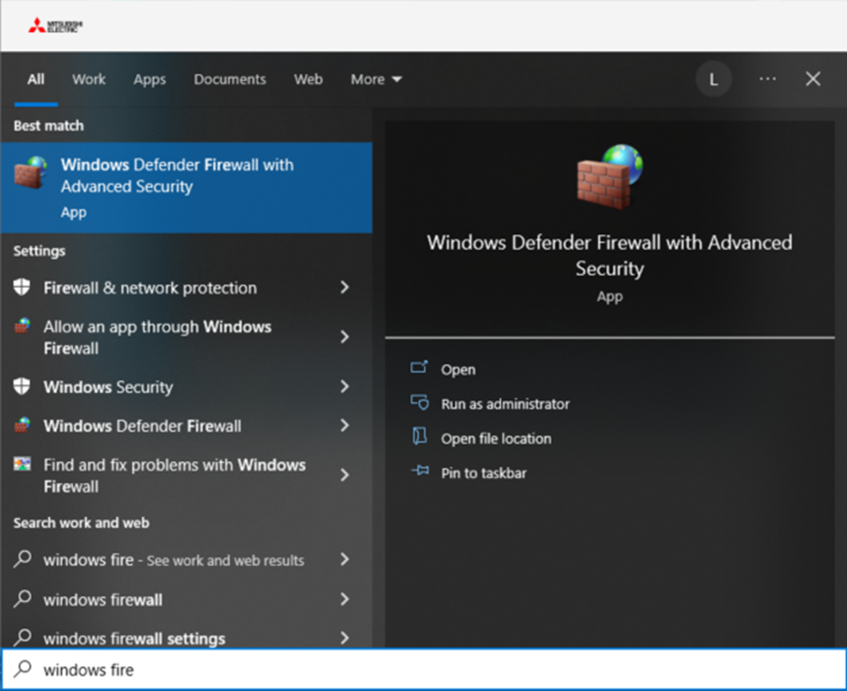Switch to the Work tab
Image resolution: width=847 pixels, height=691 pixels.
89,79
